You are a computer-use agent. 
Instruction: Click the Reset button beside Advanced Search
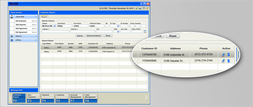click(108, 36)
